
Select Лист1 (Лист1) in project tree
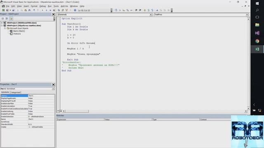[19, 31]
